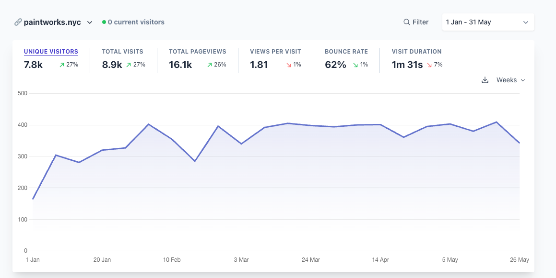Select the Views Per Visit metric
The image size is (556, 278).
coord(275,52)
